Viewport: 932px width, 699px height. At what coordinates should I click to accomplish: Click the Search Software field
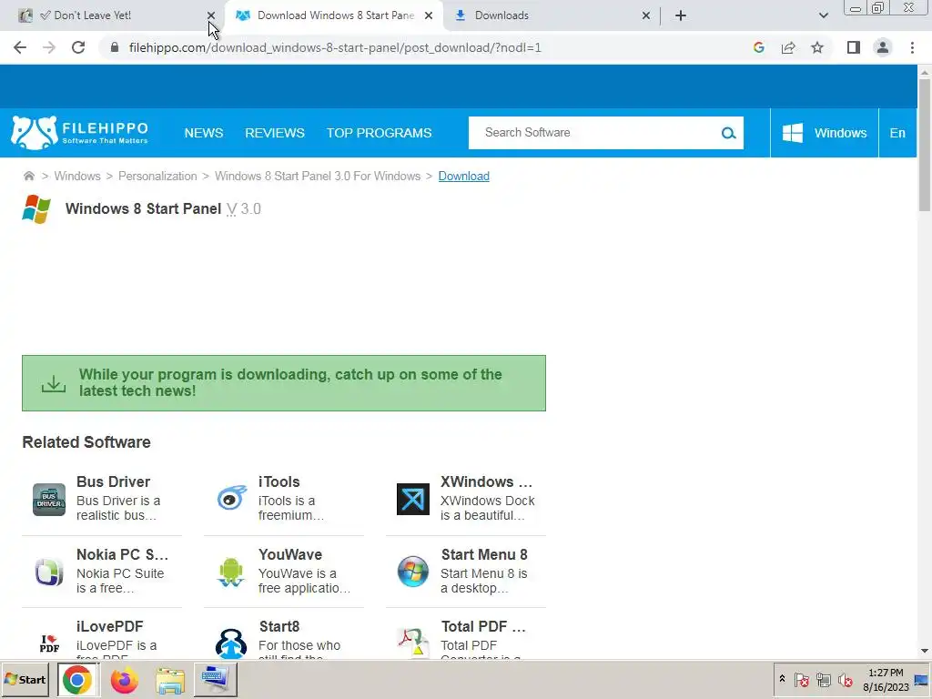(x=594, y=133)
